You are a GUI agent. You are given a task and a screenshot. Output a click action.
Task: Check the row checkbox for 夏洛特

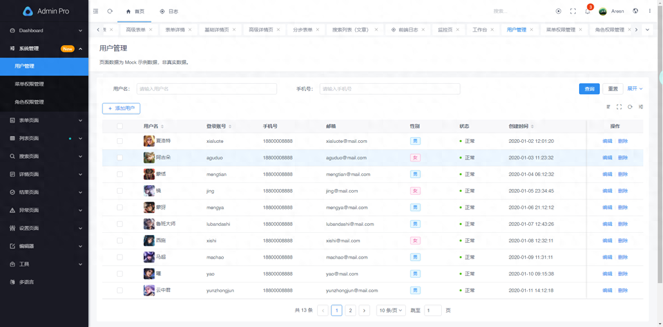click(120, 141)
